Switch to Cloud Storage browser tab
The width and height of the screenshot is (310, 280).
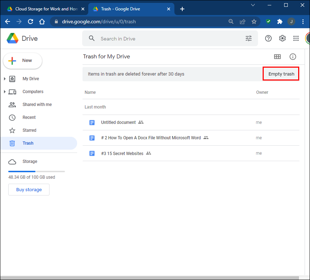point(43,9)
